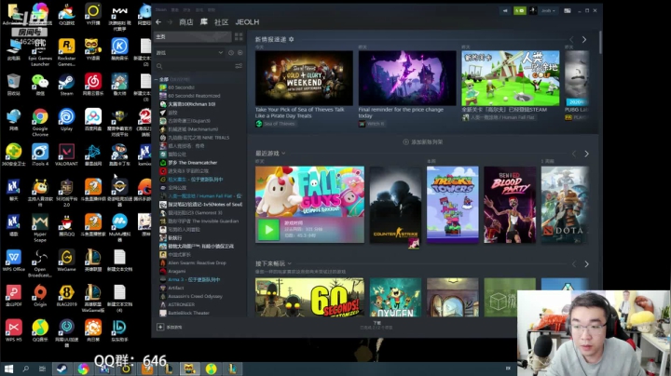Click the recent activity clock icon

click(x=231, y=52)
